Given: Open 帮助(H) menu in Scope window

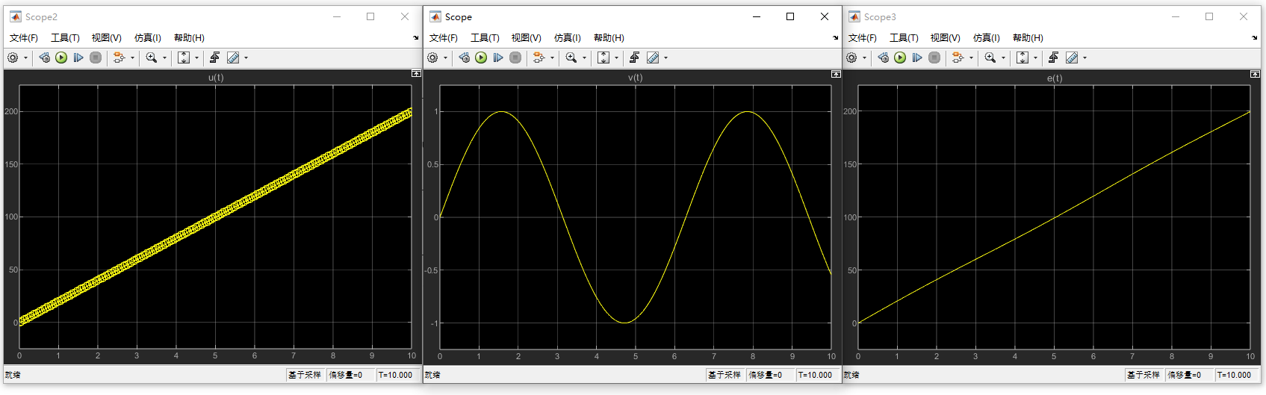Looking at the screenshot, I should point(609,37).
